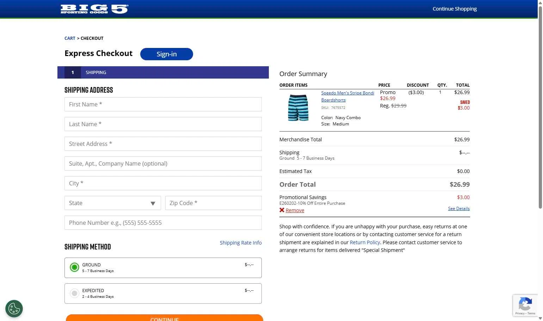Open the State dropdown
Image resolution: width=543 pixels, height=321 pixels.
pyautogui.click(x=113, y=203)
